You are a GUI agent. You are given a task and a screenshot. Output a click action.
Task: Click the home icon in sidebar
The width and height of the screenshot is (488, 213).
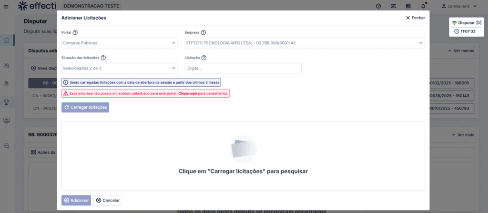click(6, 40)
